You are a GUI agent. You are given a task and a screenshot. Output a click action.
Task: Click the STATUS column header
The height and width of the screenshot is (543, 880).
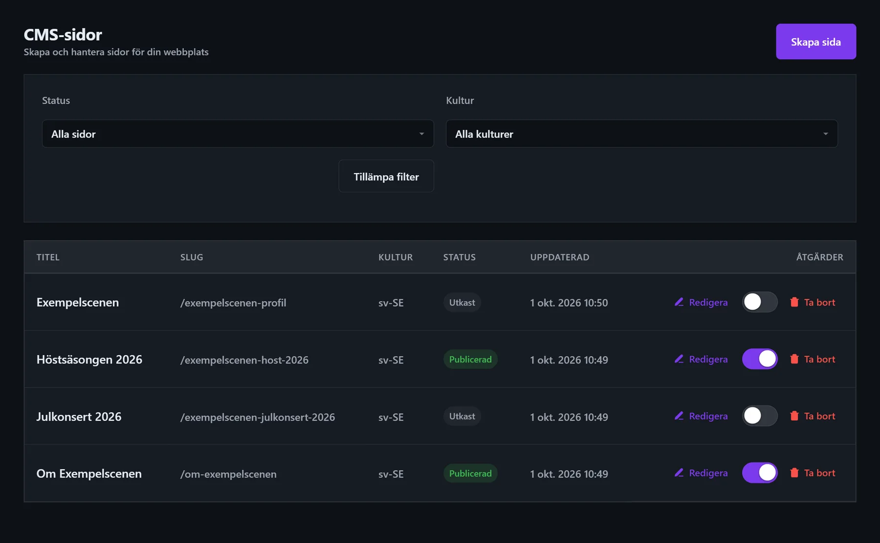click(460, 257)
